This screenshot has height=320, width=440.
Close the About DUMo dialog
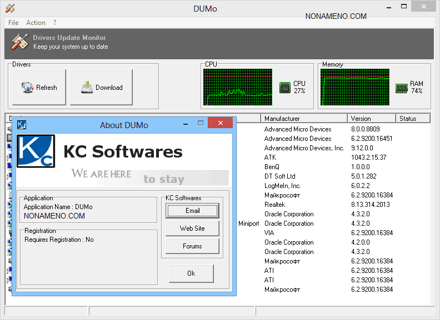coord(221,123)
